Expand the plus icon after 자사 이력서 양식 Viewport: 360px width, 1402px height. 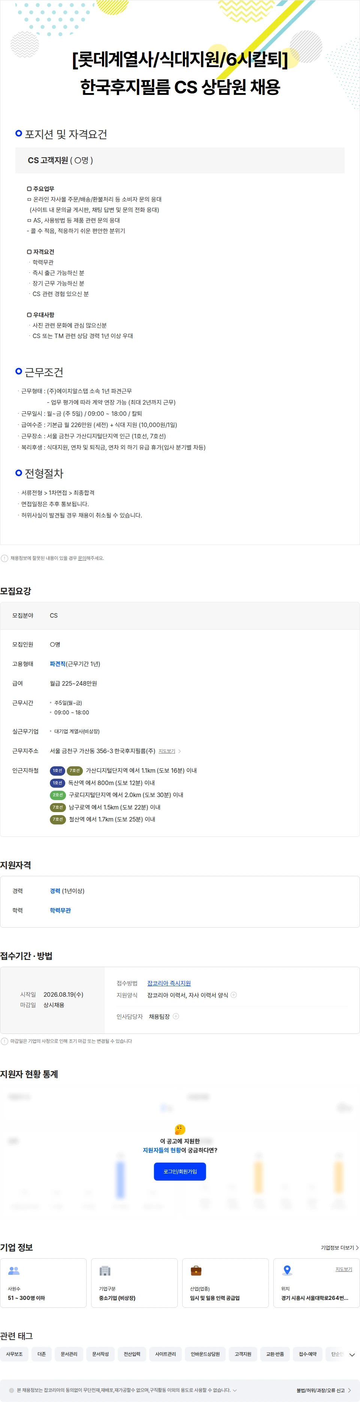point(234,995)
